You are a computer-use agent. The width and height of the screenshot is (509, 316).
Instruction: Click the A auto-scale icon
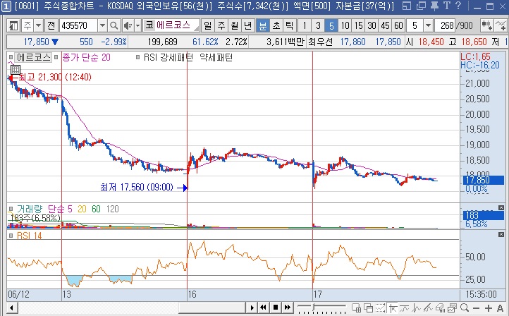tap(500, 308)
